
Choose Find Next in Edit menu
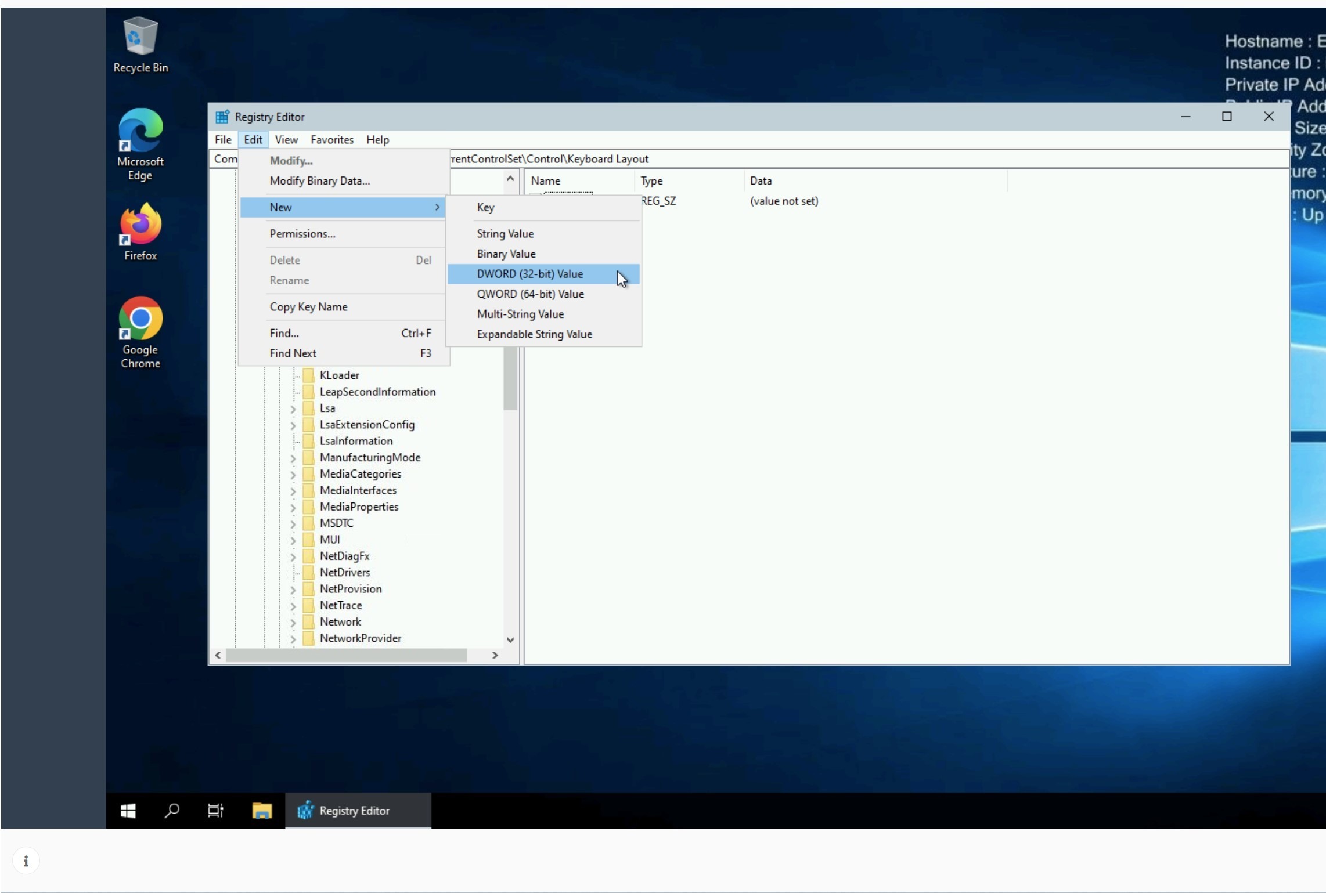pos(343,353)
